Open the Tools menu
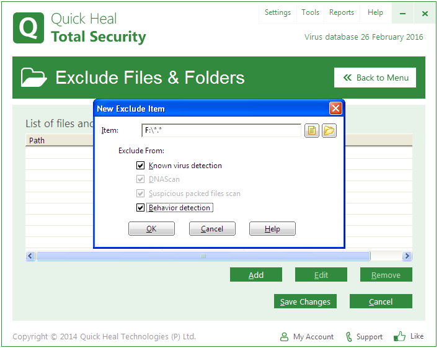This screenshot has height=348, width=439. coord(310,12)
